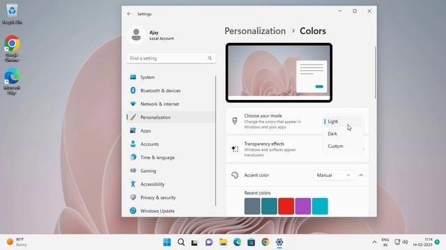Select the Google Chrome desktop shortcut
Viewport: 446px width, 250px height.
tap(12, 48)
